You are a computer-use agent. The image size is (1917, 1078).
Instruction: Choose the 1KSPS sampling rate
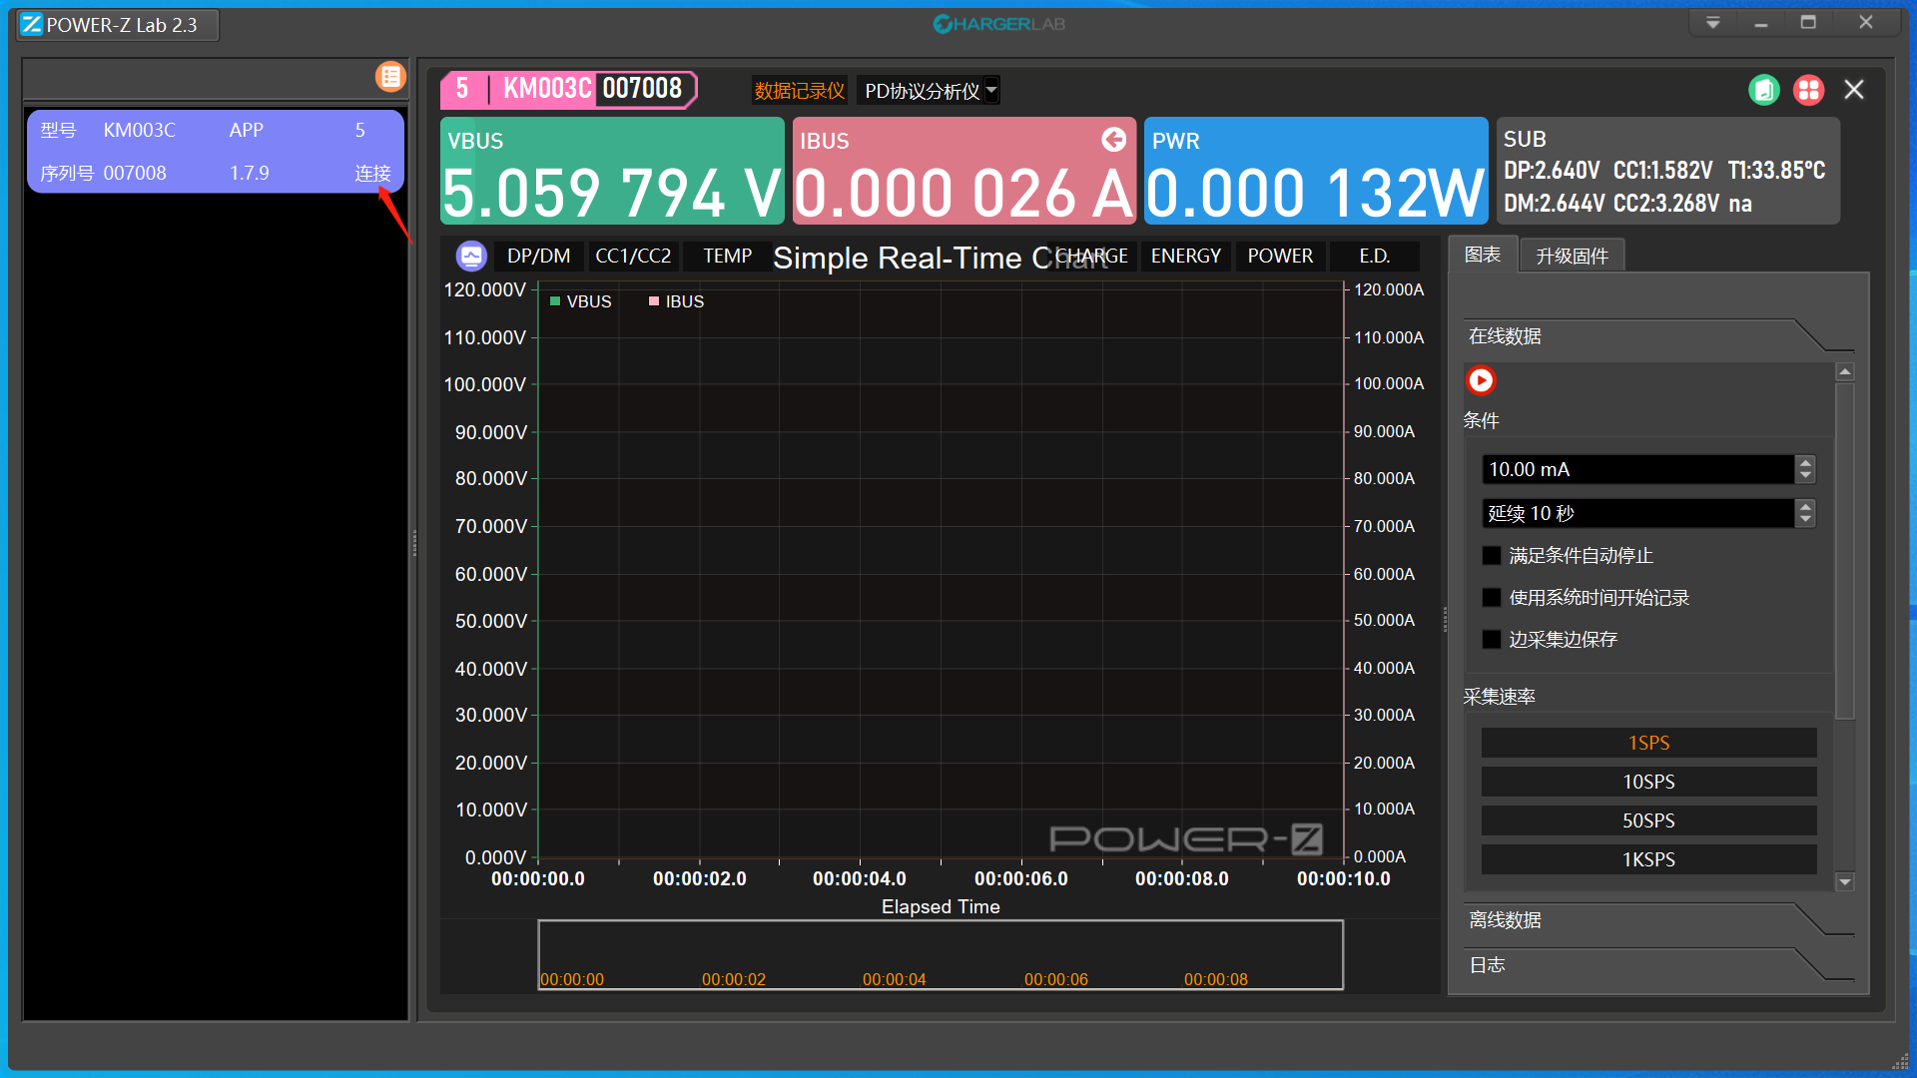coord(1648,859)
